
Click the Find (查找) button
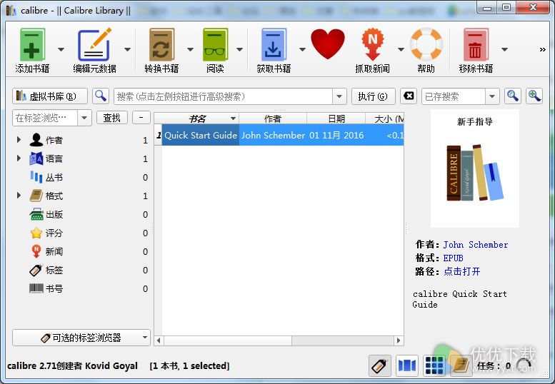[112, 118]
